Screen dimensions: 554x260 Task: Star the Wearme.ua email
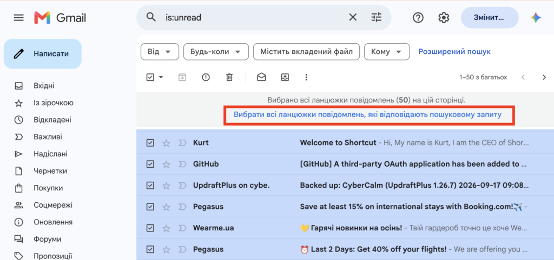(166, 228)
